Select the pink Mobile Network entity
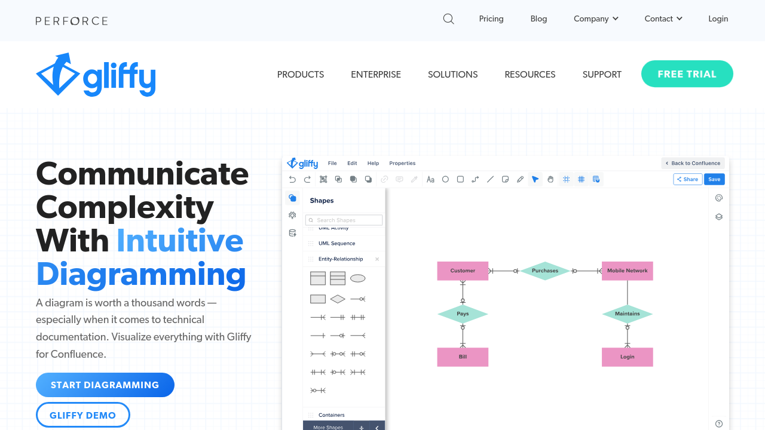Image resolution: width=765 pixels, height=430 pixels. tap(628, 271)
